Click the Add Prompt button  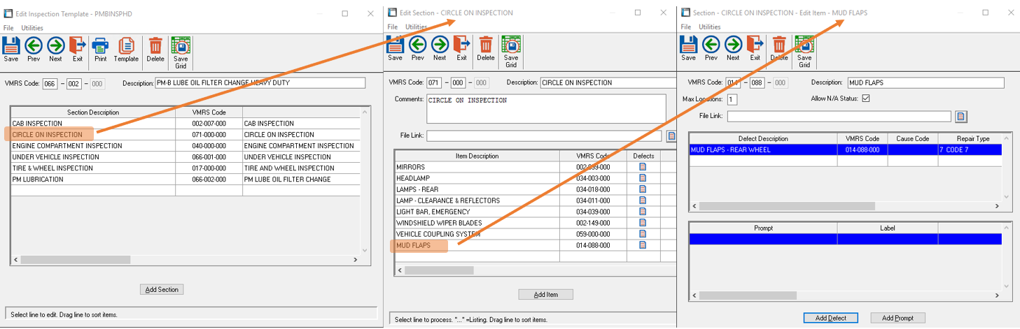897,318
